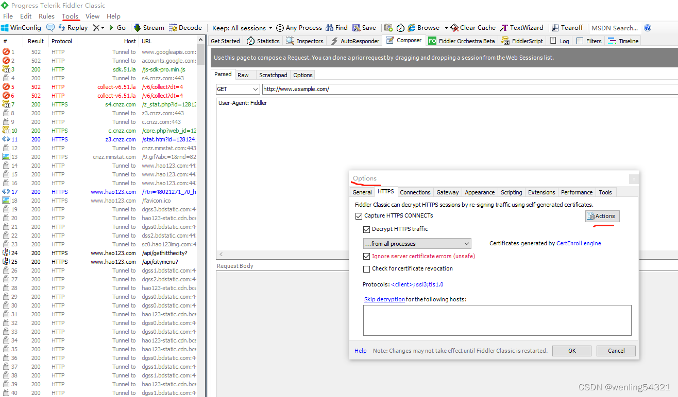Click the comment speech bubble icon
Screen dimensions: 678x397
pos(50,28)
